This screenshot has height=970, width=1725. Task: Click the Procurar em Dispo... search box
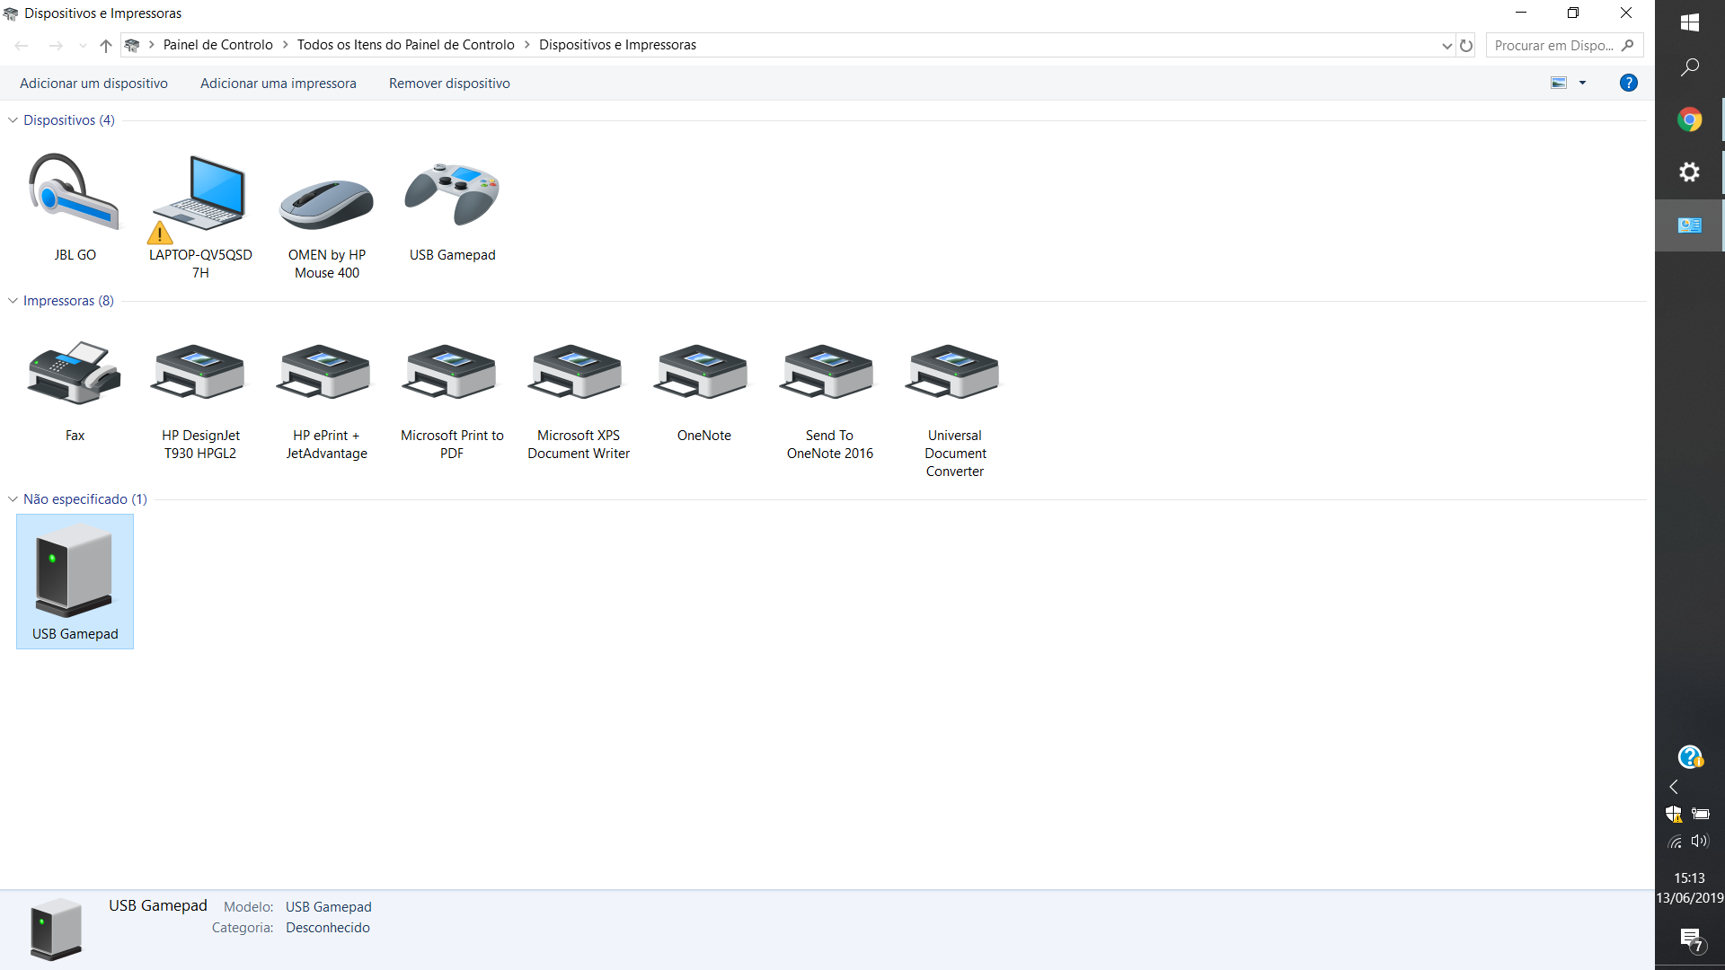click(x=1564, y=45)
